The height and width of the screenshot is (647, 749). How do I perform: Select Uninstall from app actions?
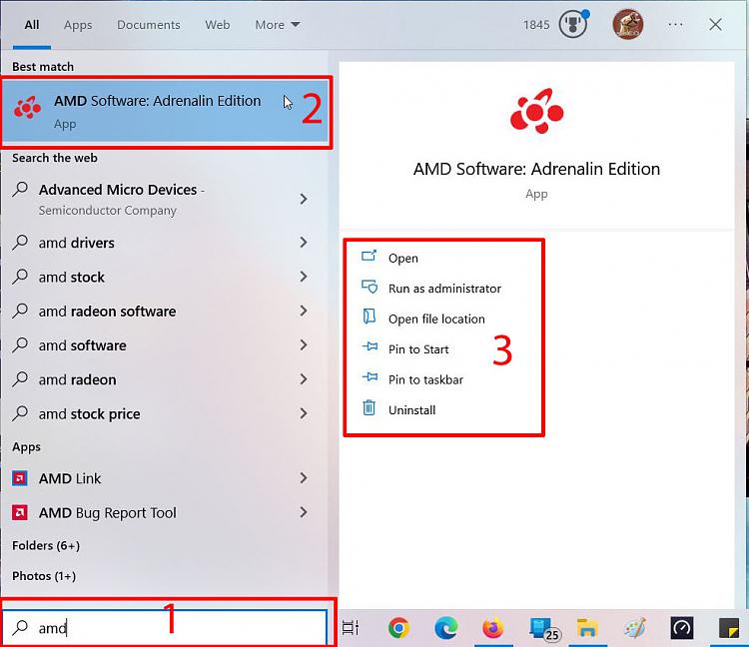click(x=411, y=410)
